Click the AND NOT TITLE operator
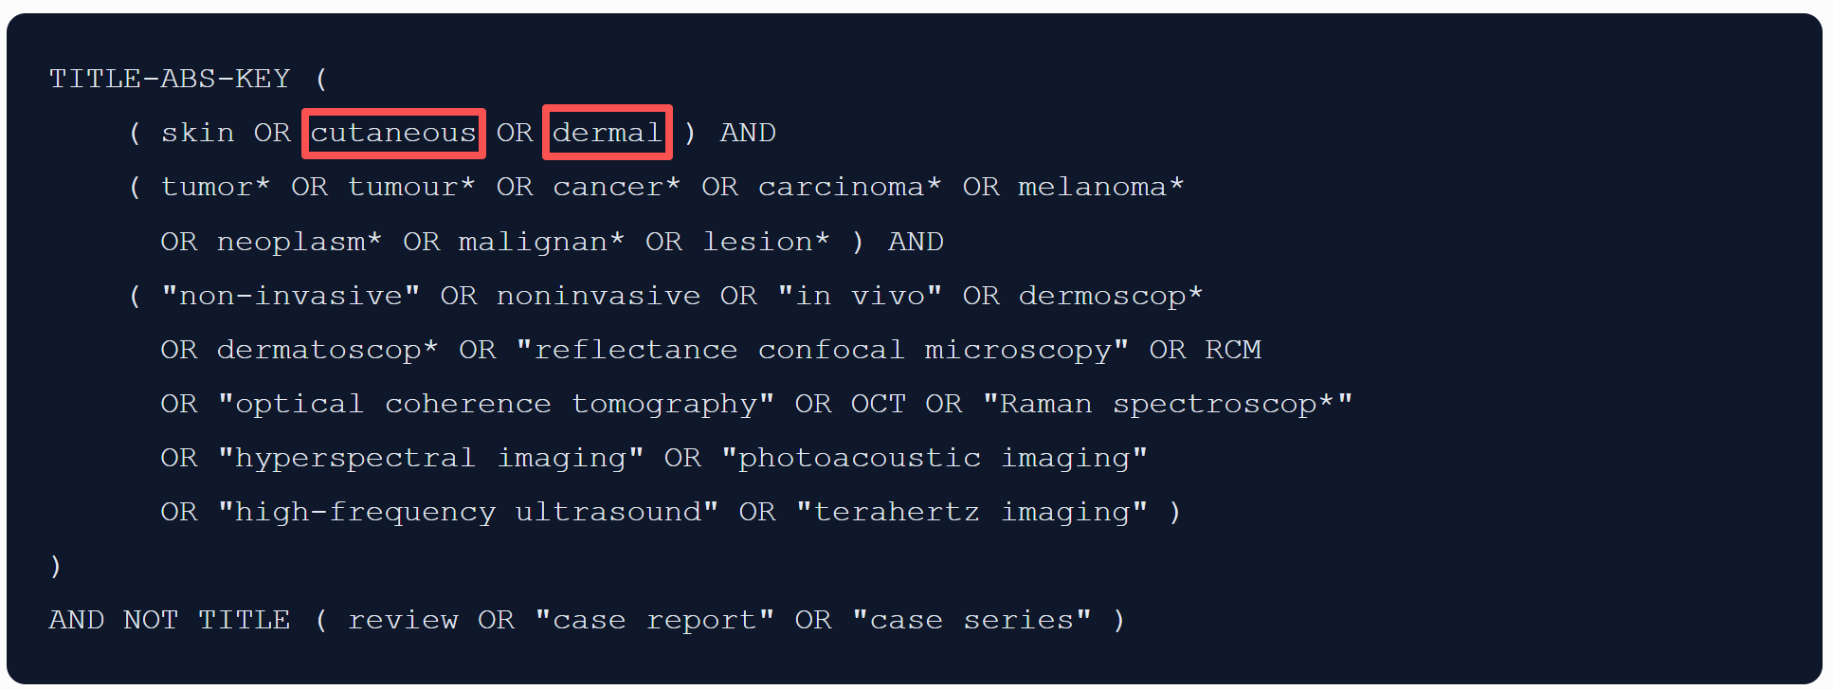The height and width of the screenshot is (690, 1833). (x=170, y=620)
